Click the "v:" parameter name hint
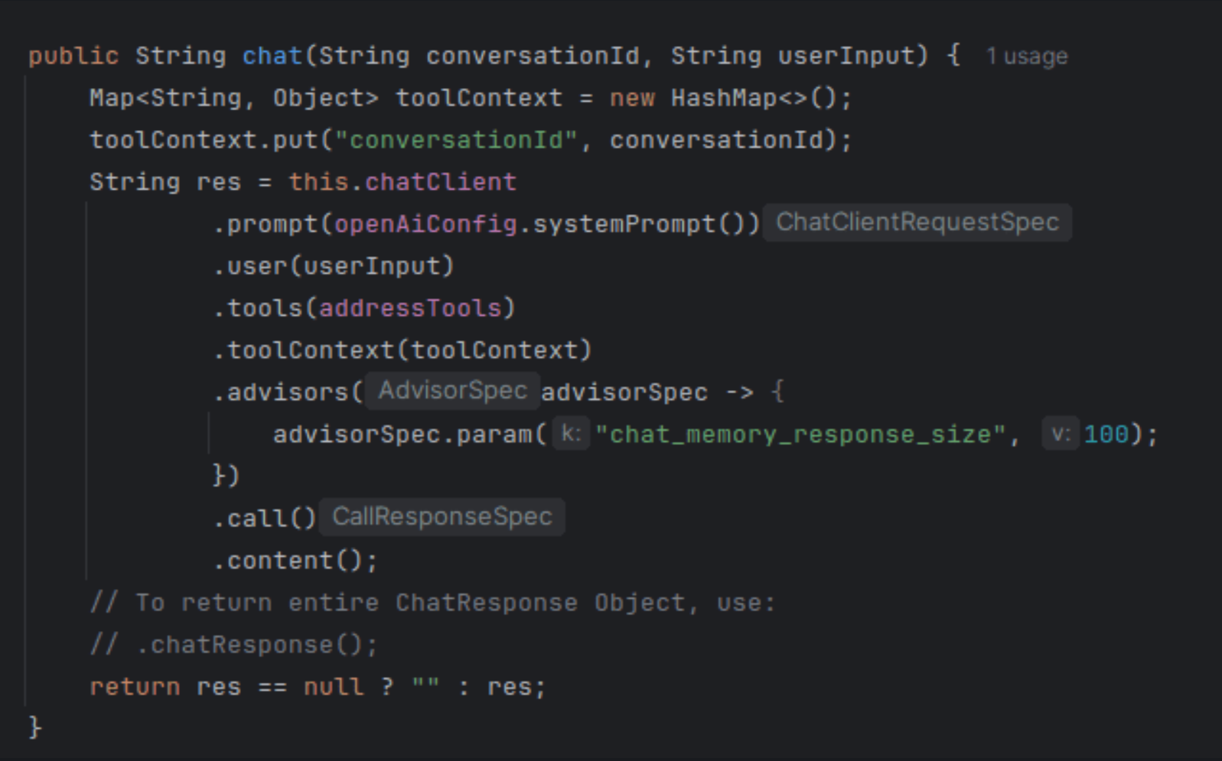Image resolution: width=1222 pixels, height=761 pixels. [1060, 434]
